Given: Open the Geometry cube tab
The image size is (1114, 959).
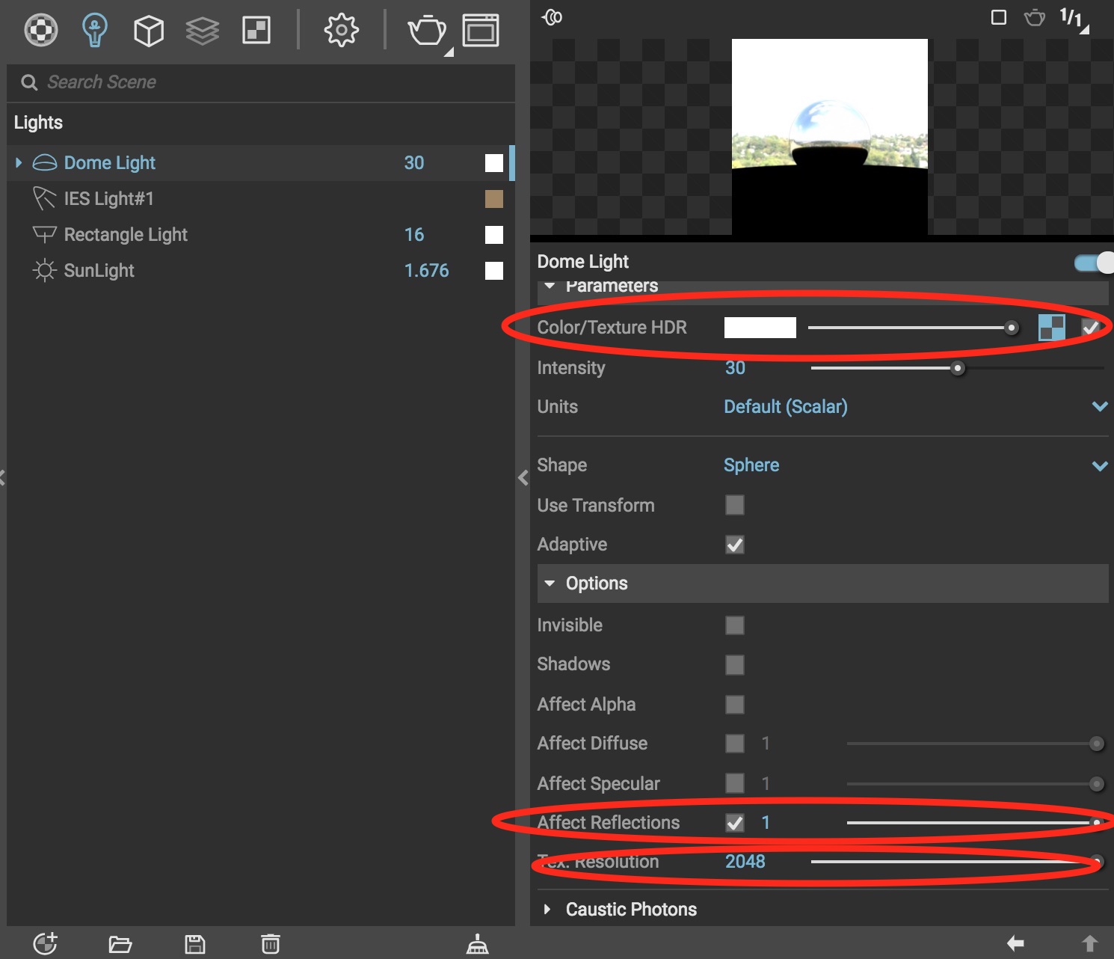Looking at the screenshot, I should tap(148, 31).
